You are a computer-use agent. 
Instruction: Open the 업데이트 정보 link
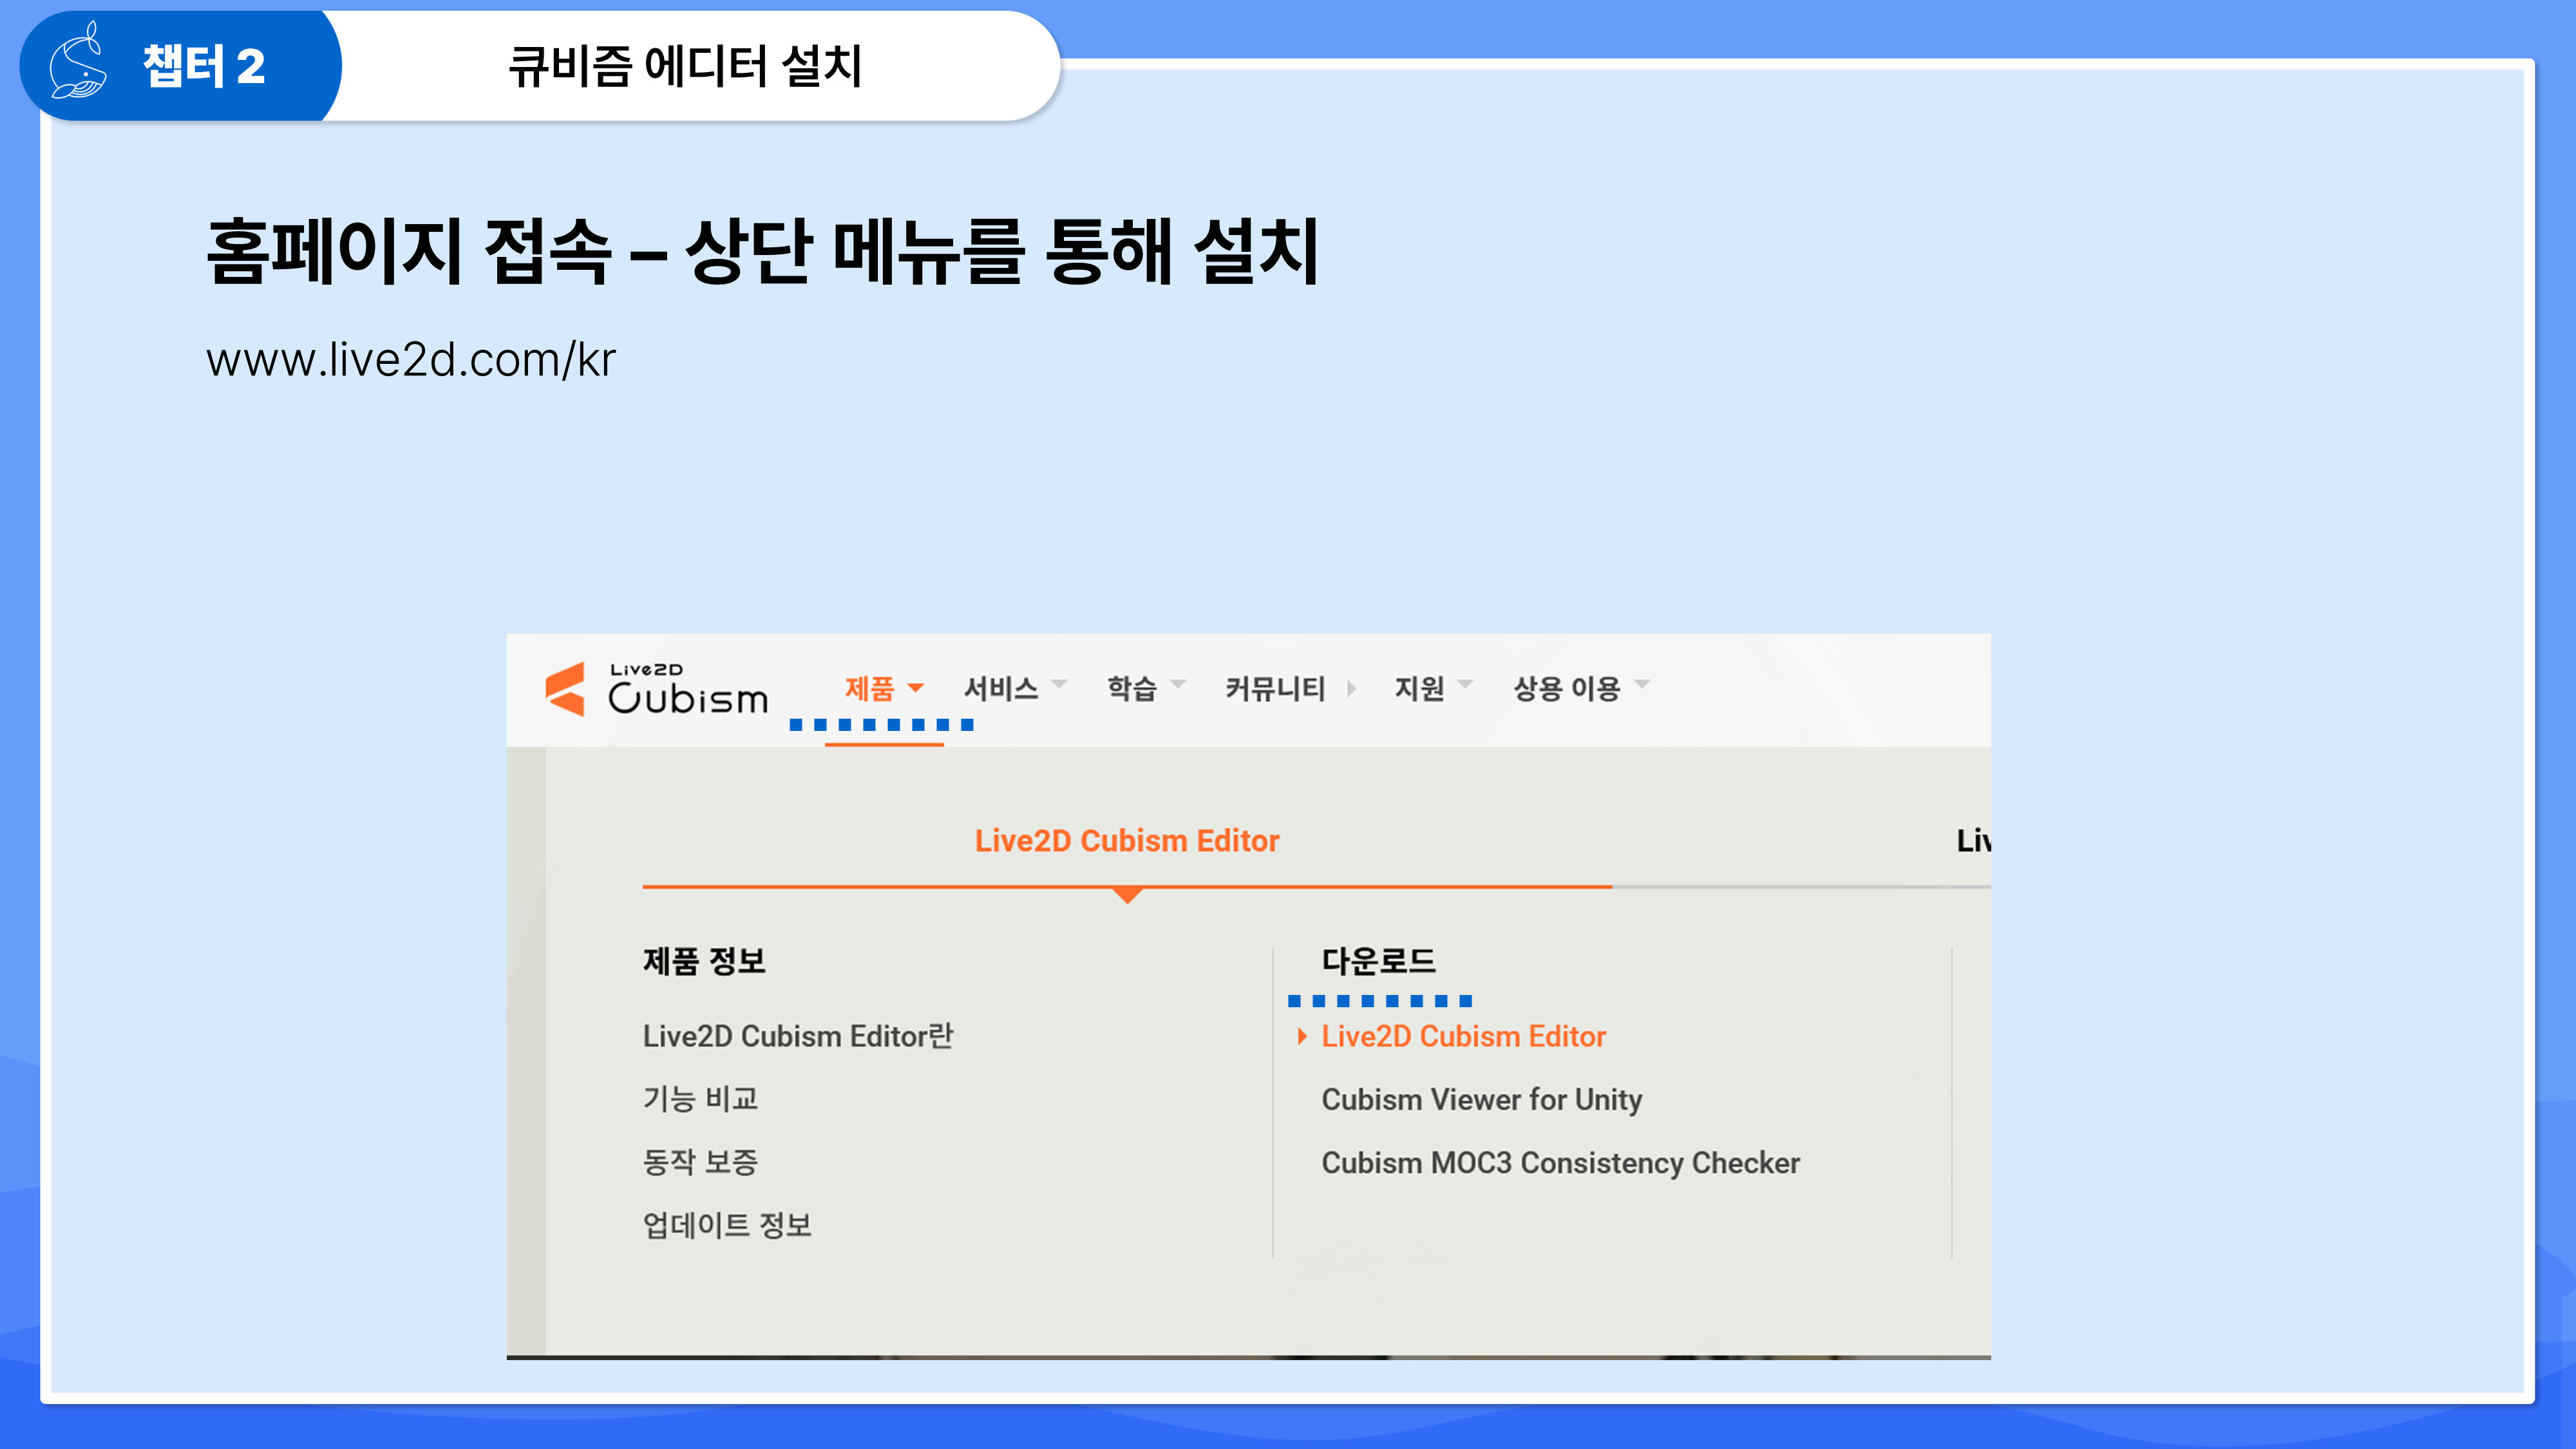[727, 1226]
